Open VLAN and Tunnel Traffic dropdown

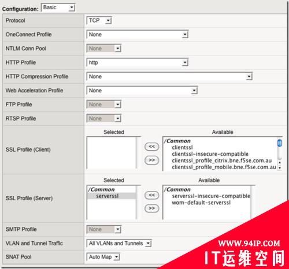(119, 244)
